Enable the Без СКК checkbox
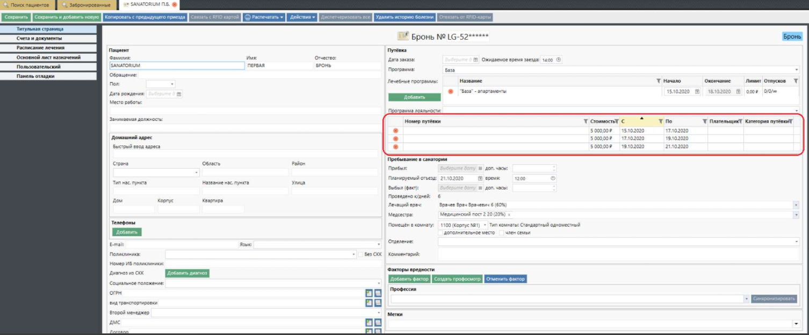The image size is (809, 335). click(x=361, y=254)
